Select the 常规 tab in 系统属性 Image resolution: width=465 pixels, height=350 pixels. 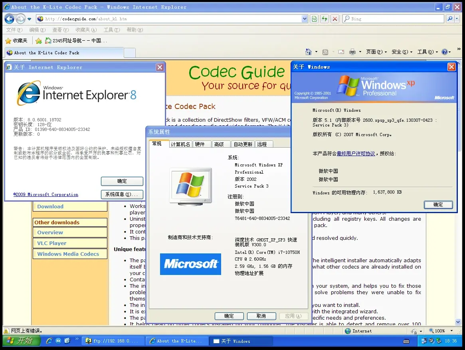tap(157, 144)
